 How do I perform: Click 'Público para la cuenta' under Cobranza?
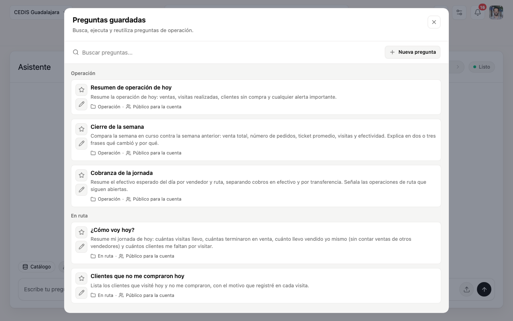tap(153, 199)
